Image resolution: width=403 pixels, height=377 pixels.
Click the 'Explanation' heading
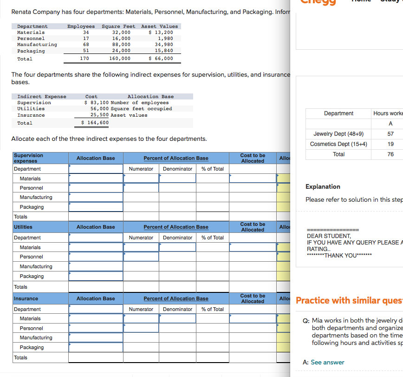point(323,186)
